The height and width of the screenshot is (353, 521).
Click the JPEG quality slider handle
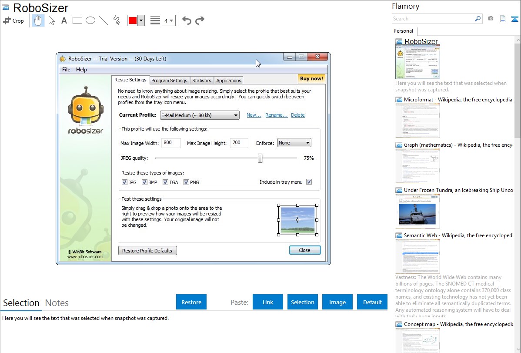pyautogui.click(x=260, y=158)
